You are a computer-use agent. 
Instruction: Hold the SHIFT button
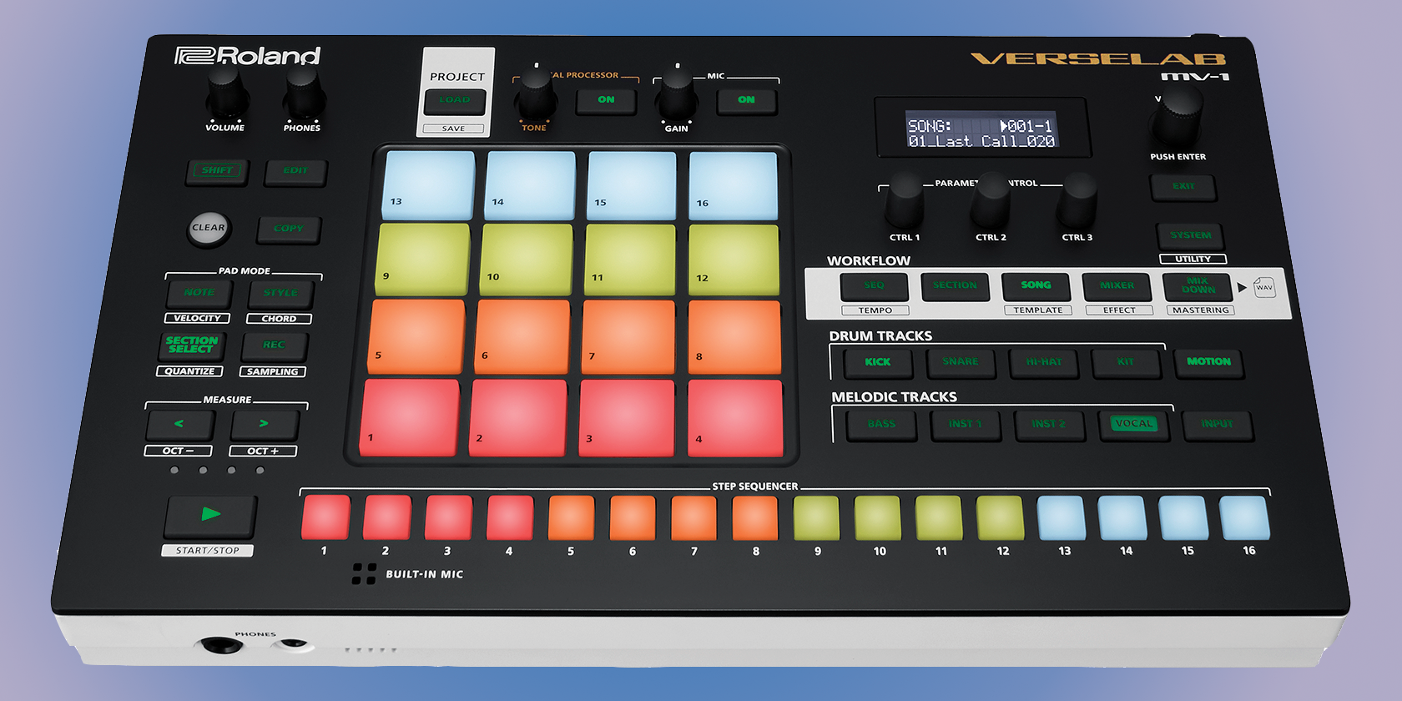[x=217, y=171]
